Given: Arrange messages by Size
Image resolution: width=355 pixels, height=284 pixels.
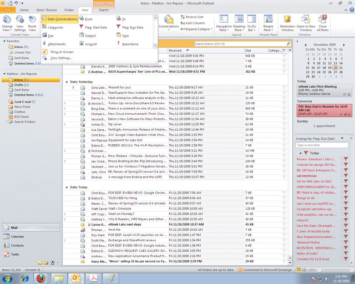Looking at the screenshot, I should [x=48, y=35].
